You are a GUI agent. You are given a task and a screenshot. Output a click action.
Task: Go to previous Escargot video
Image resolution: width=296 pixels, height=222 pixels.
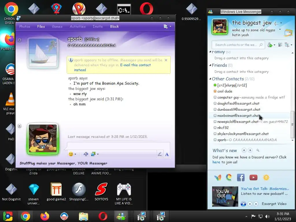click(250, 204)
